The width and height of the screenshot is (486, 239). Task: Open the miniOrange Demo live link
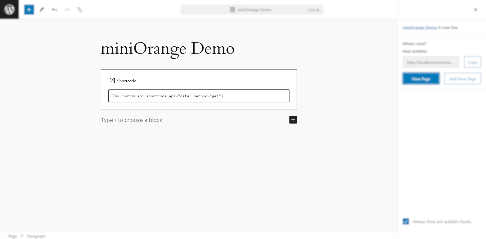coord(420,27)
